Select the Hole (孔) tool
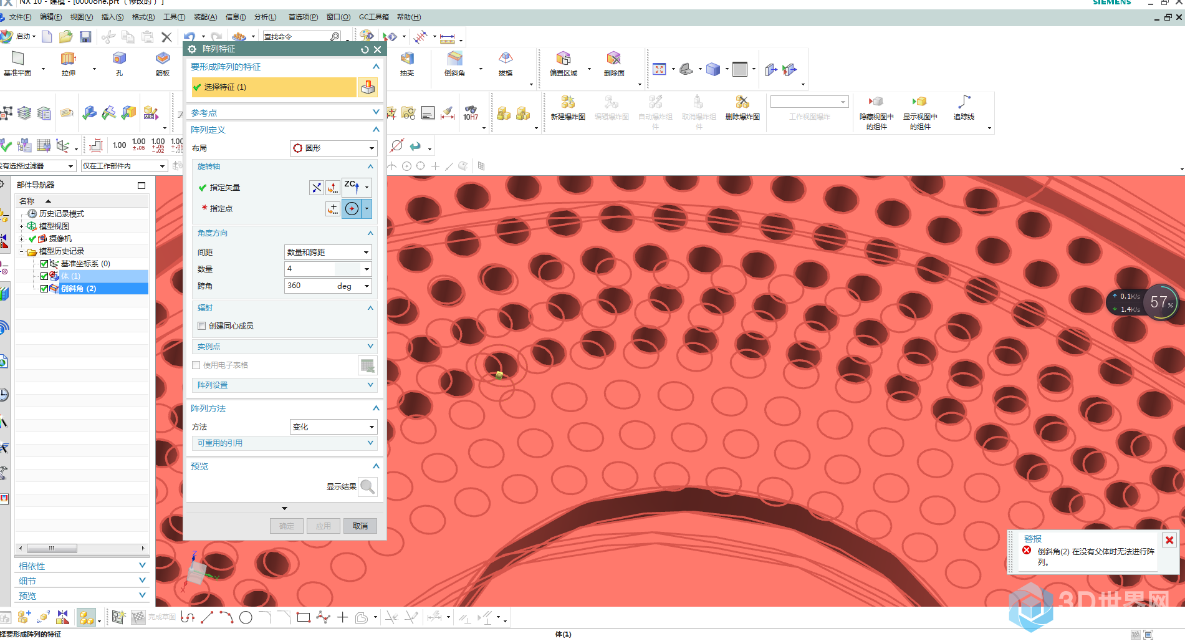 [119, 59]
